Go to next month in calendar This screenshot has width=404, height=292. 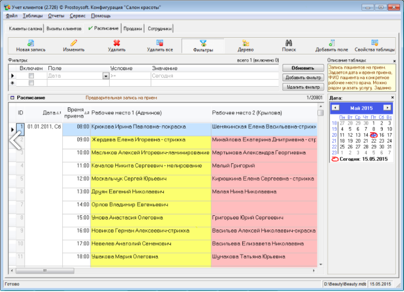point(387,108)
